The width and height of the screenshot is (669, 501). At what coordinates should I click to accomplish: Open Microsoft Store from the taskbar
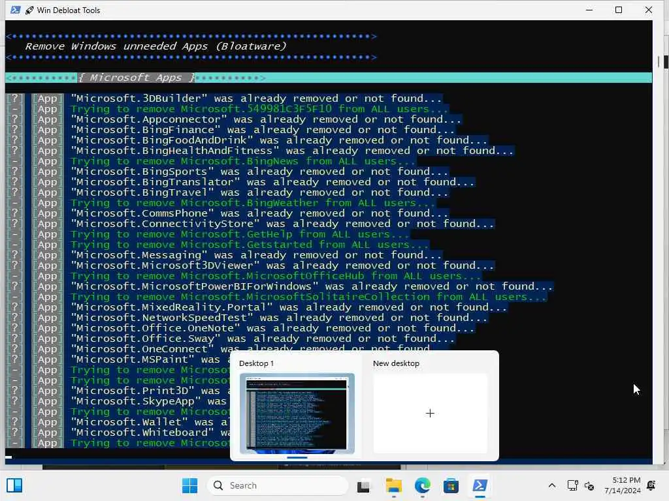pyautogui.click(x=451, y=485)
